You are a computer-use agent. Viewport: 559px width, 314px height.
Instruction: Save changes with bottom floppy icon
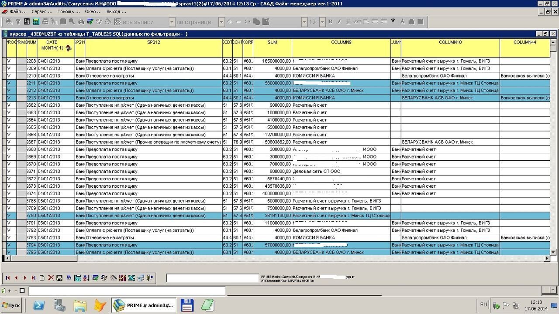click(59, 278)
